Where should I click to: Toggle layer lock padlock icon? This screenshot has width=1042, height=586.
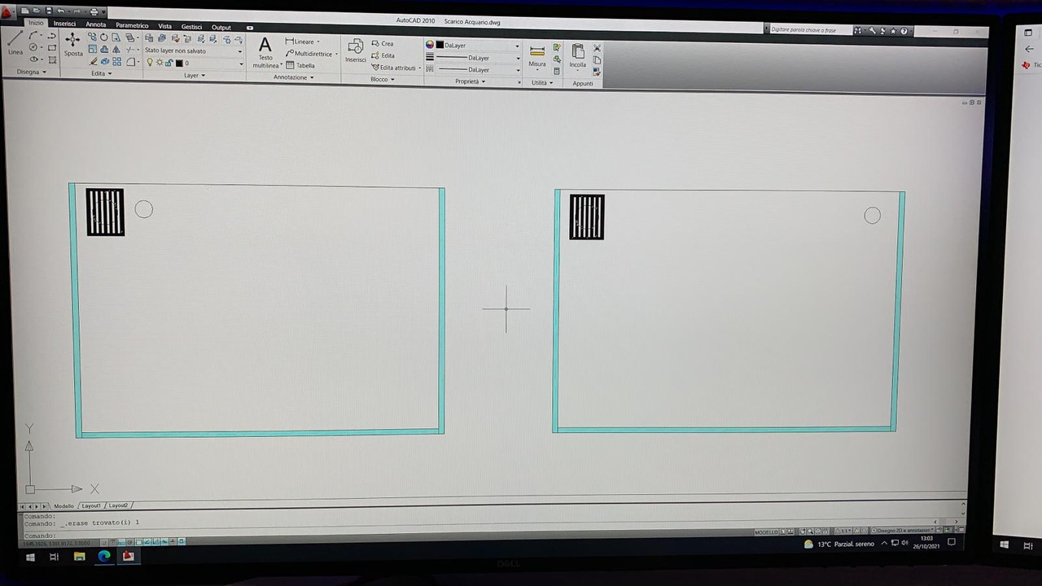click(169, 63)
